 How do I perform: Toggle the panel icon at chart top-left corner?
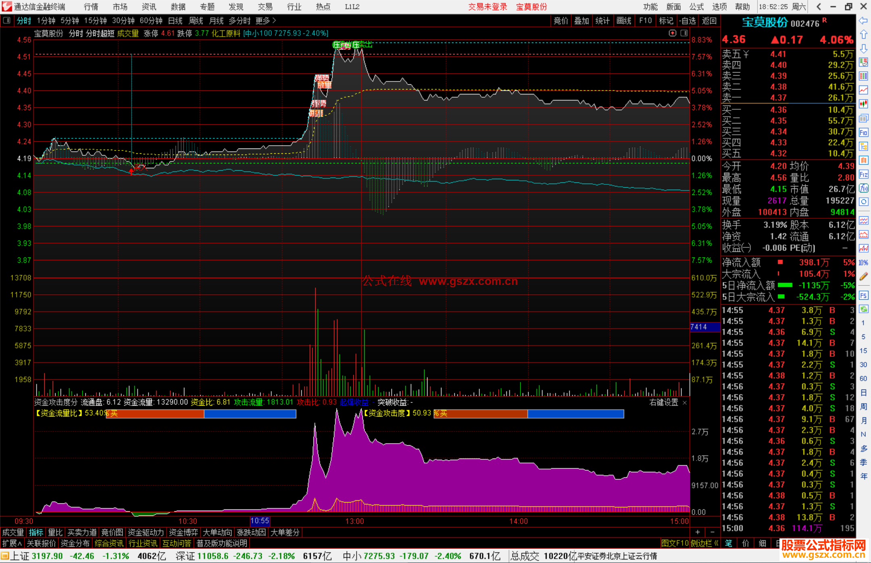tap(7, 21)
